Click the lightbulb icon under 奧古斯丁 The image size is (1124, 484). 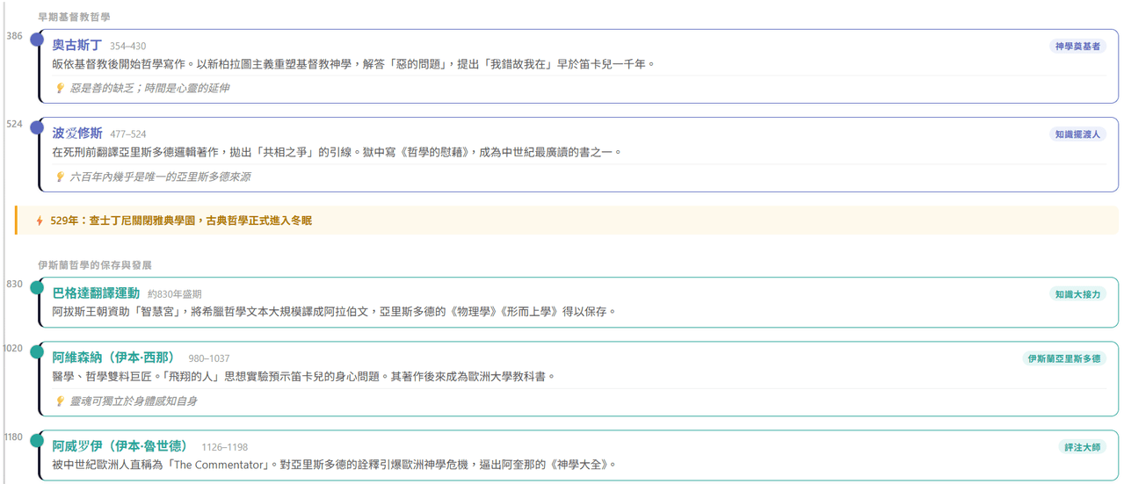pyautogui.click(x=60, y=88)
